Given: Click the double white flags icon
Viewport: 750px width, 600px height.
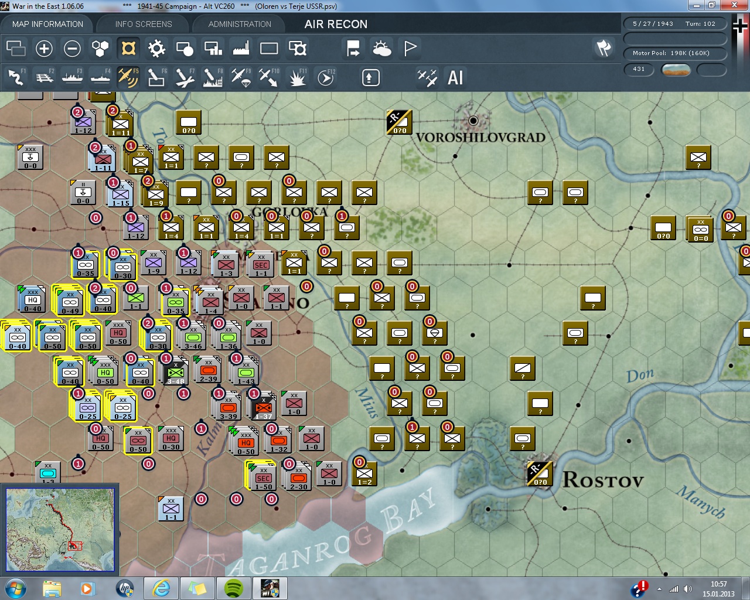Looking at the screenshot, I should pyautogui.click(x=604, y=48).
